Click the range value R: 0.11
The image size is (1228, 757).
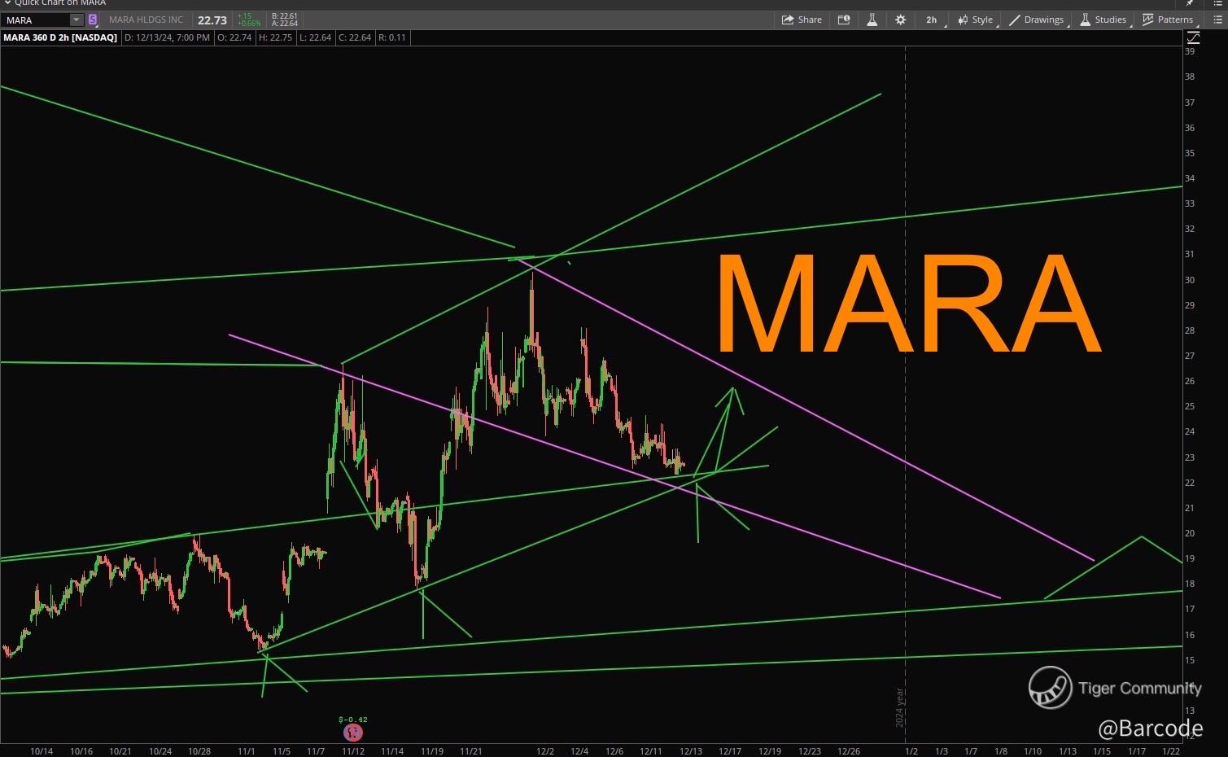(392, 37)
